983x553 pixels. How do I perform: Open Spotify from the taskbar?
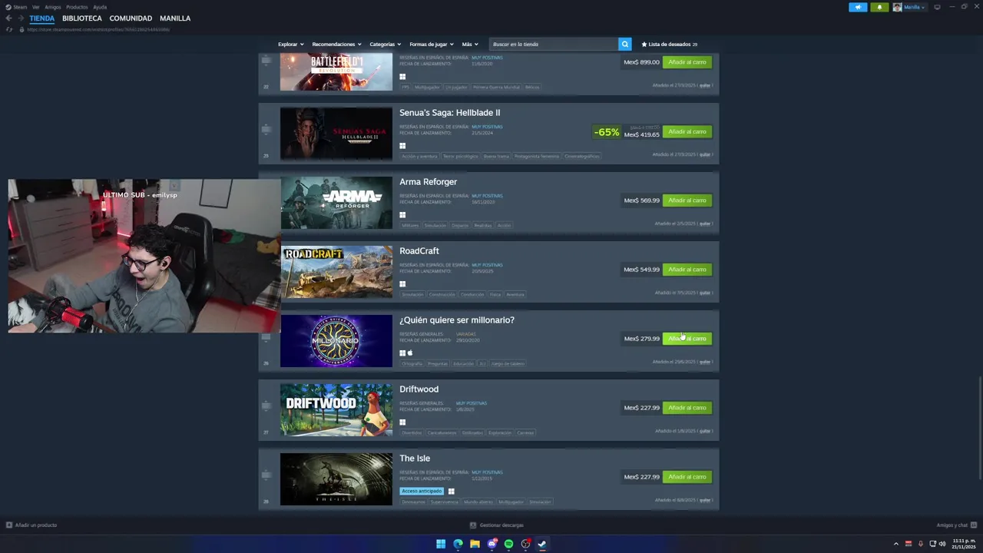pyautogui.click(x=508, y=544)
